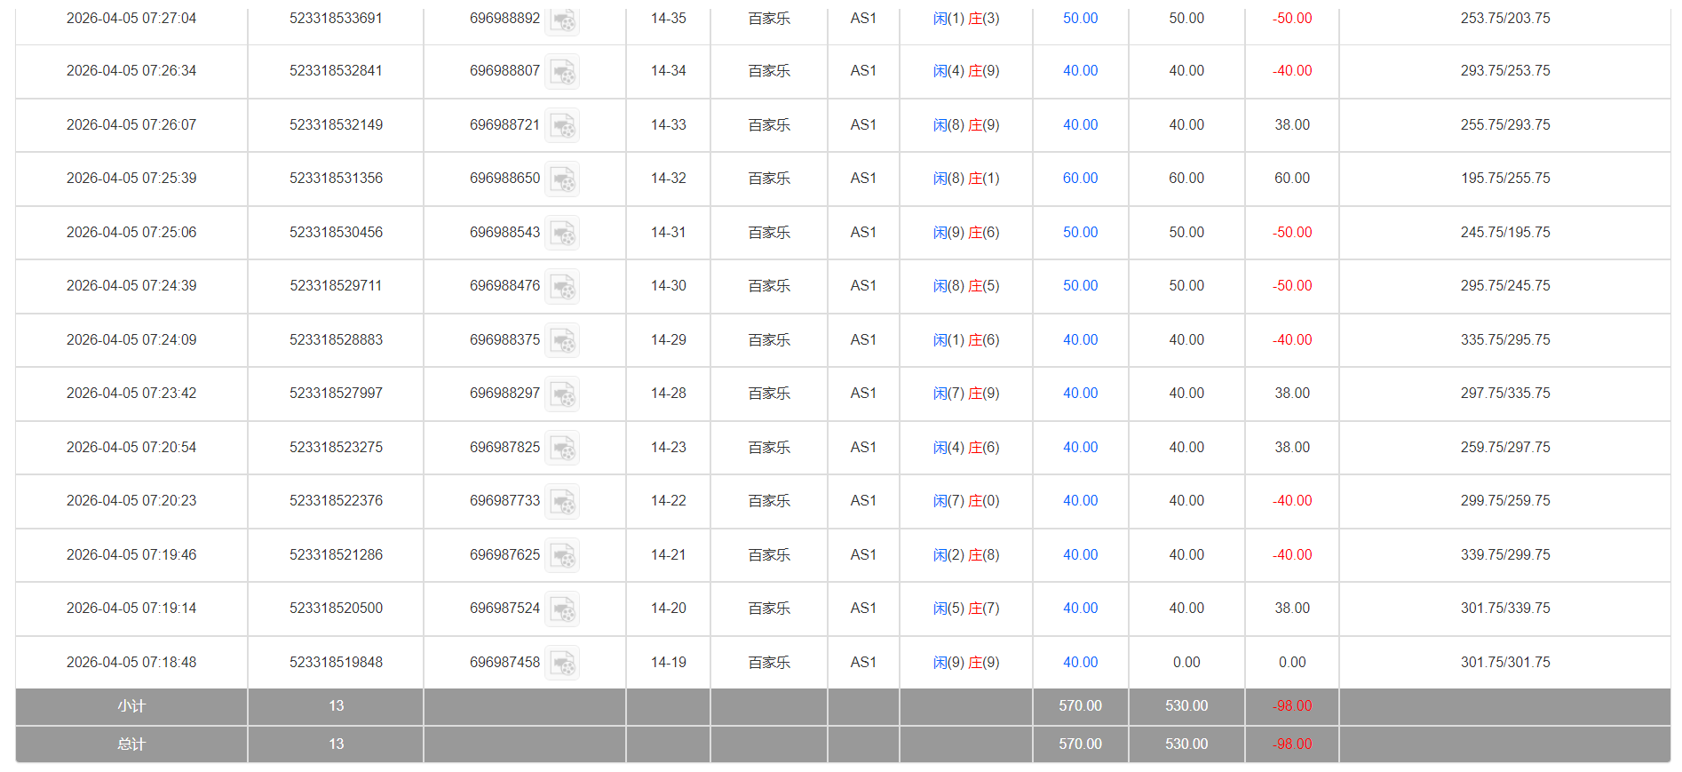The height and width of the screenshot is (772, 1682).
Task: View video replay for game 696988375
Action: pyautogui.click(x=562, y=340)
